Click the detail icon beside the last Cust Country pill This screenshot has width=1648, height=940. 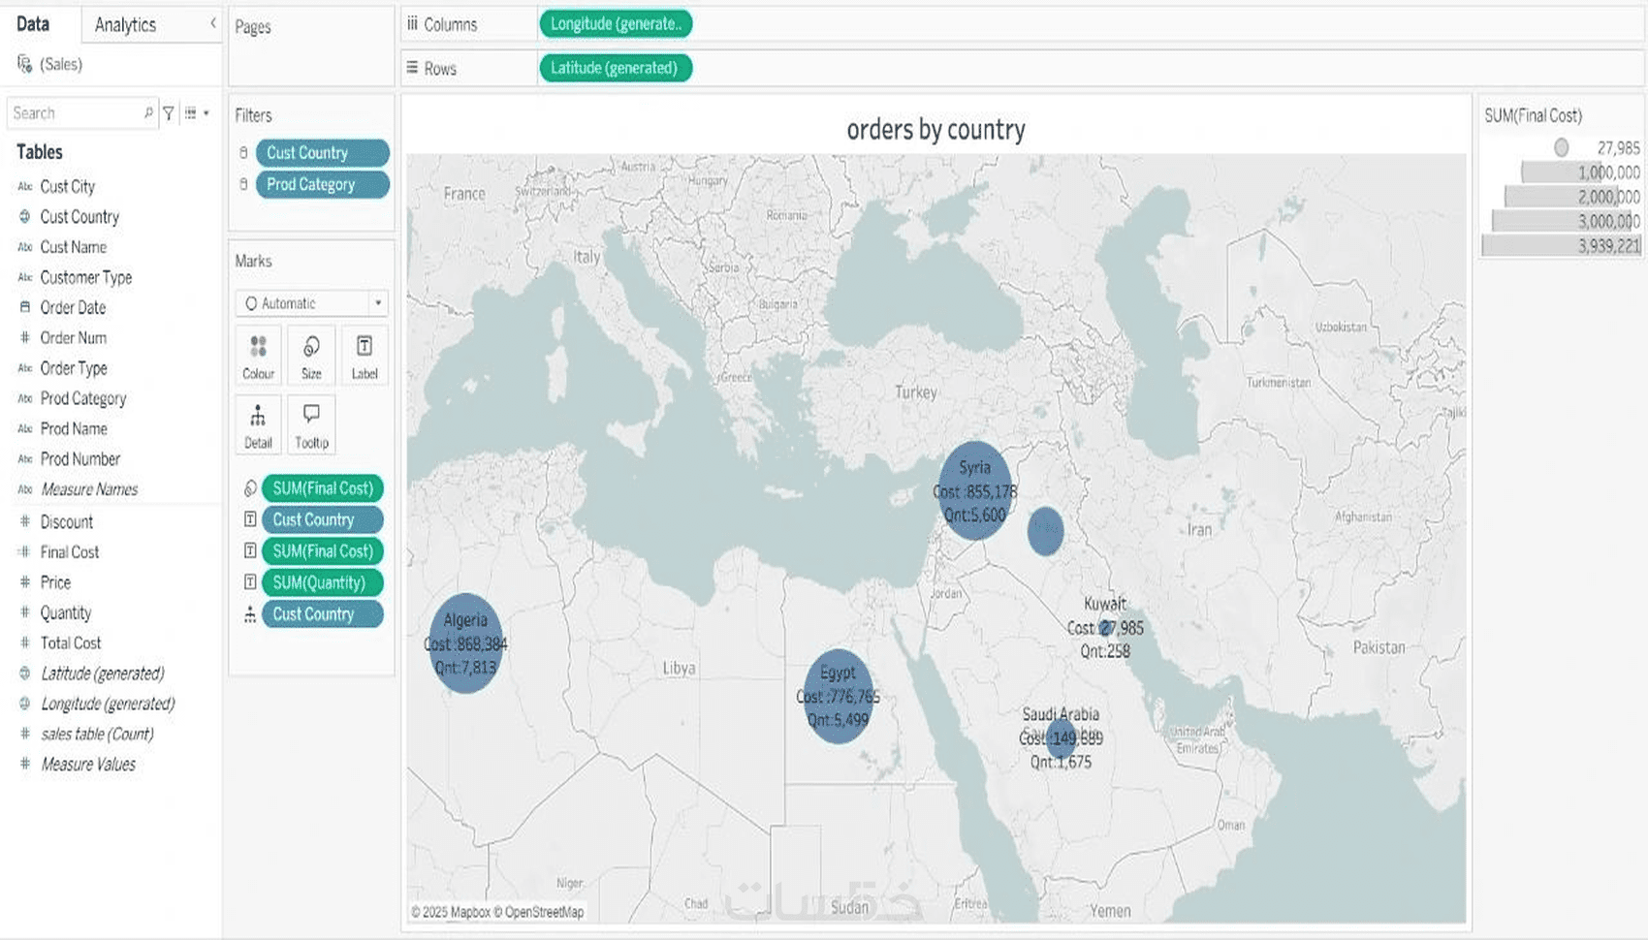250,613
